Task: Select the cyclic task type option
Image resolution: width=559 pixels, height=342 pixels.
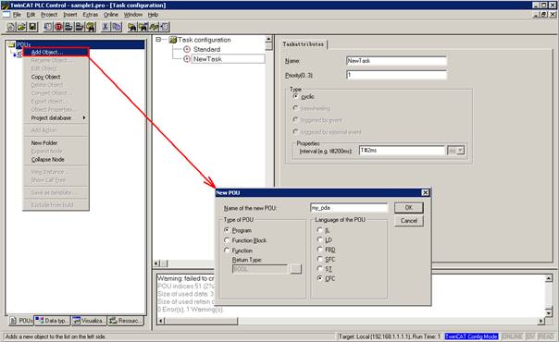Action: (295, 96)
